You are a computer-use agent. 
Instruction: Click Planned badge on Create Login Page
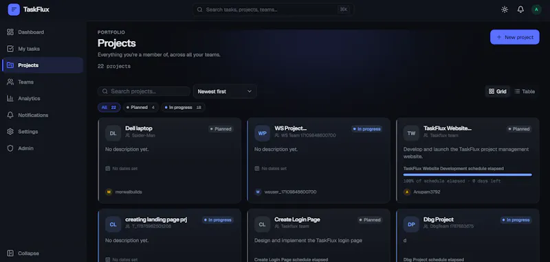pos(370,220)
